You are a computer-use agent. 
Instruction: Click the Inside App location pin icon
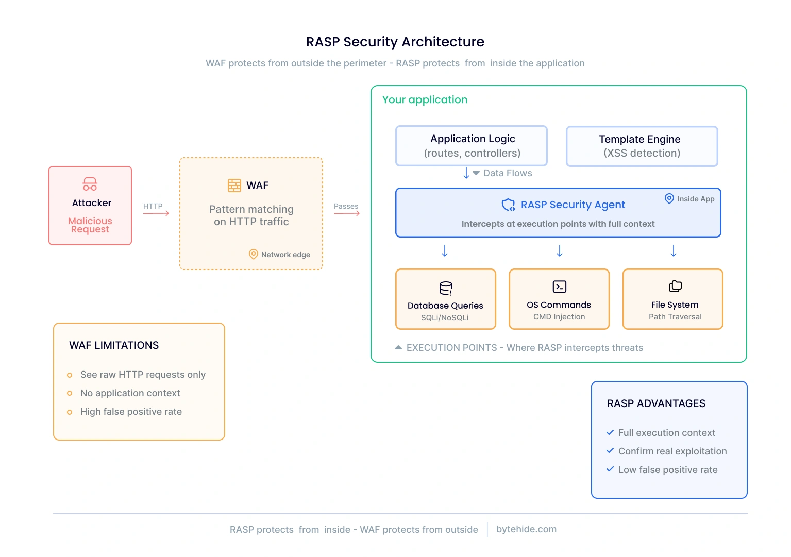tap(668, 198)
